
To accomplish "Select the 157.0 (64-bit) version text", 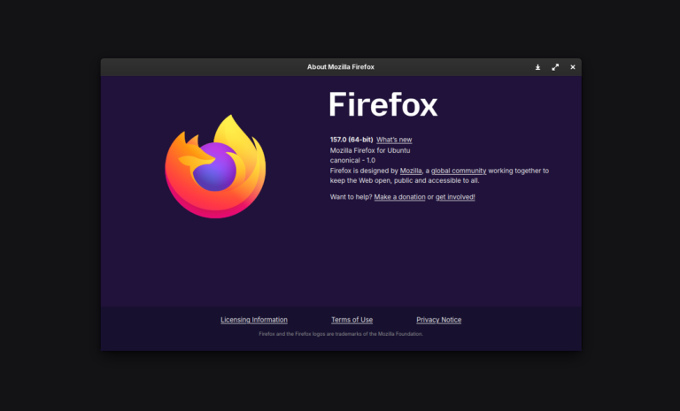I will pos(352,140).
